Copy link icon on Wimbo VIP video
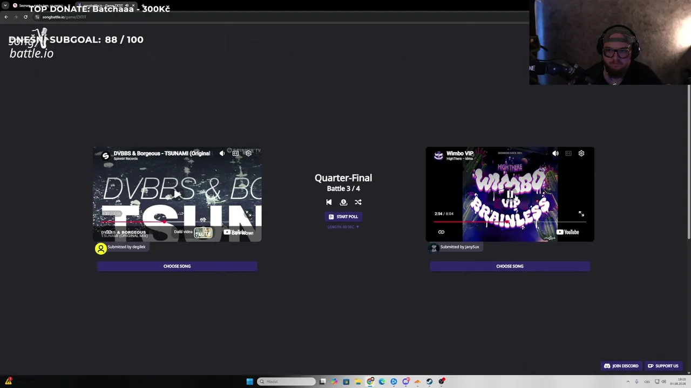 tap(441, 232)
